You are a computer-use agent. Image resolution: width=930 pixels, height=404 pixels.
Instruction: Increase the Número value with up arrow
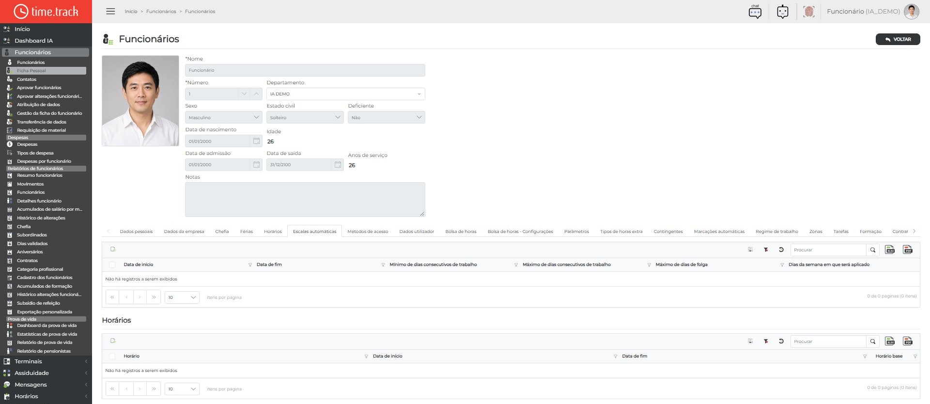click(256, 94)
